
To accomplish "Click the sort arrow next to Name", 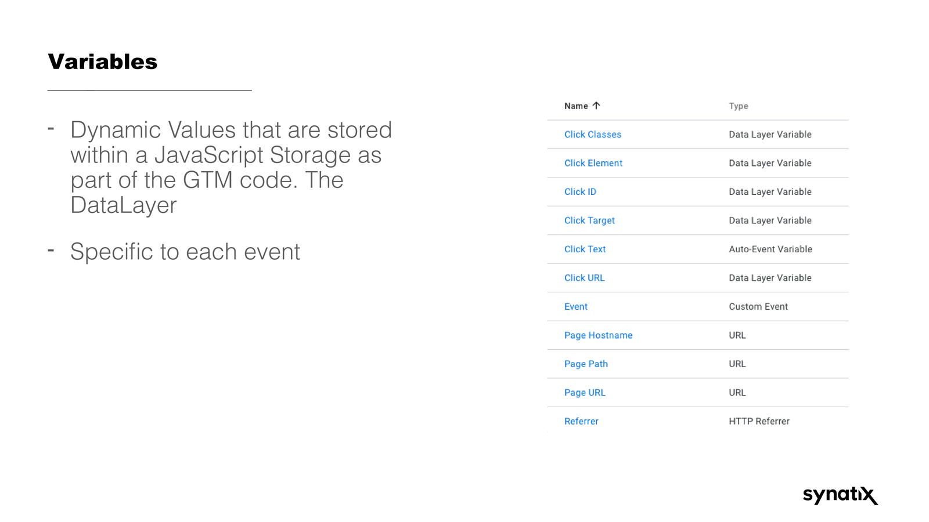I will 596,106.
